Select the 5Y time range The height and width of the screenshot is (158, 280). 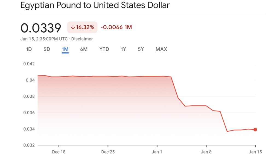point(141,49)
